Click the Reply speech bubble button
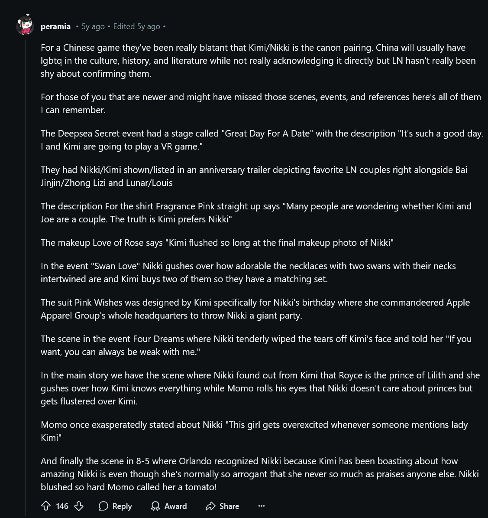 (x=115, y=506)
